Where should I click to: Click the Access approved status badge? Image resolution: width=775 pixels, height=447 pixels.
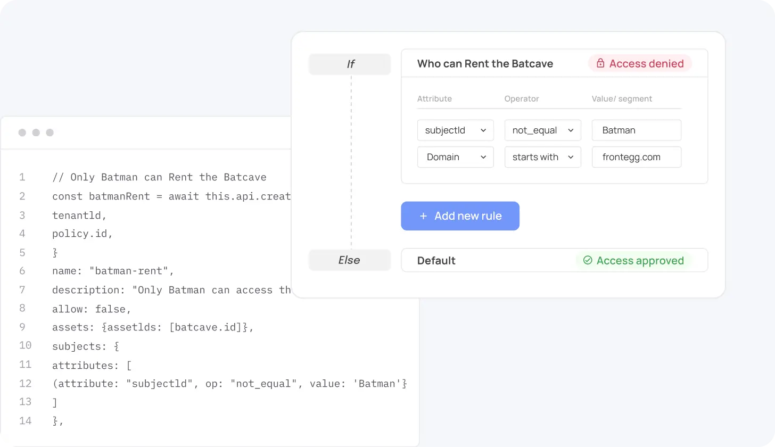coord(633,260)
